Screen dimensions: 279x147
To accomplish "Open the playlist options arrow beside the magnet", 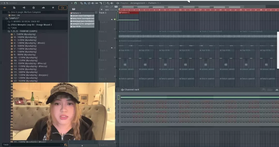I will click(x=72, y=3).
